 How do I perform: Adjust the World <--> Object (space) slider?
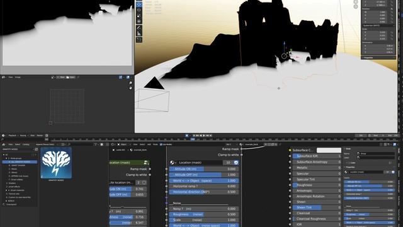[x=204, y=180]
